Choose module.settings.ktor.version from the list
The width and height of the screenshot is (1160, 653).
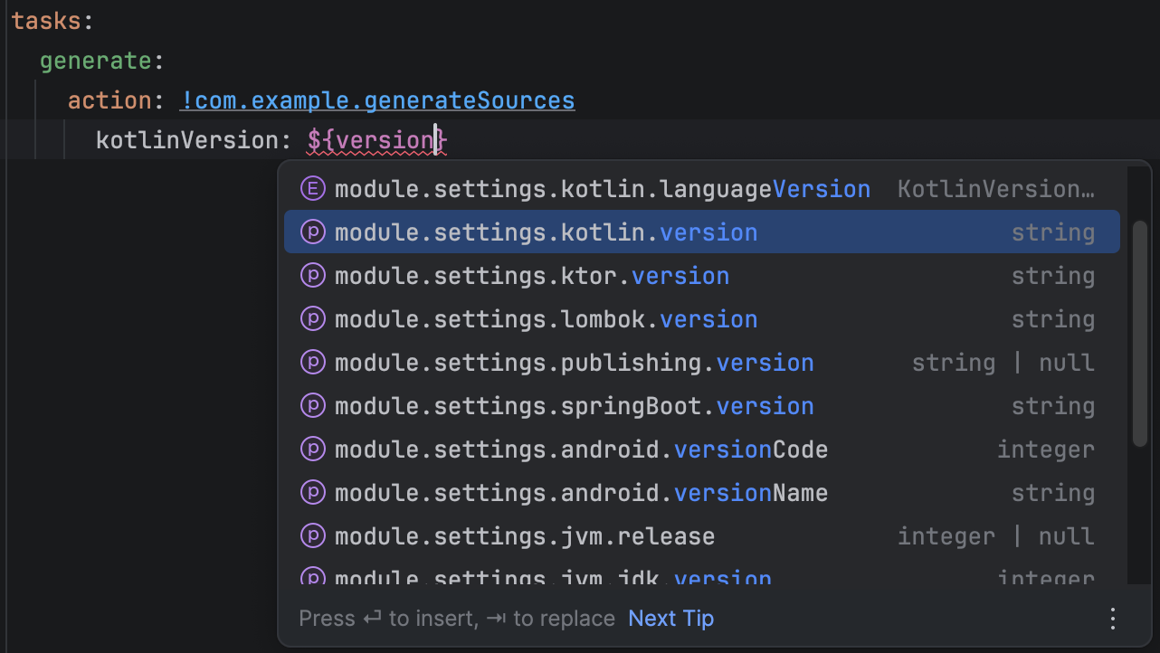(531, 276)
